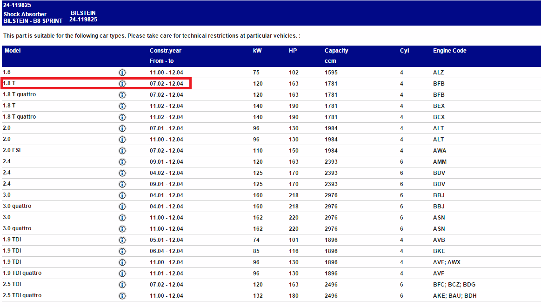Select the '2.5 TDI quattro' model cell
This screenshot has height=307, width=541.
click(22, 296)
